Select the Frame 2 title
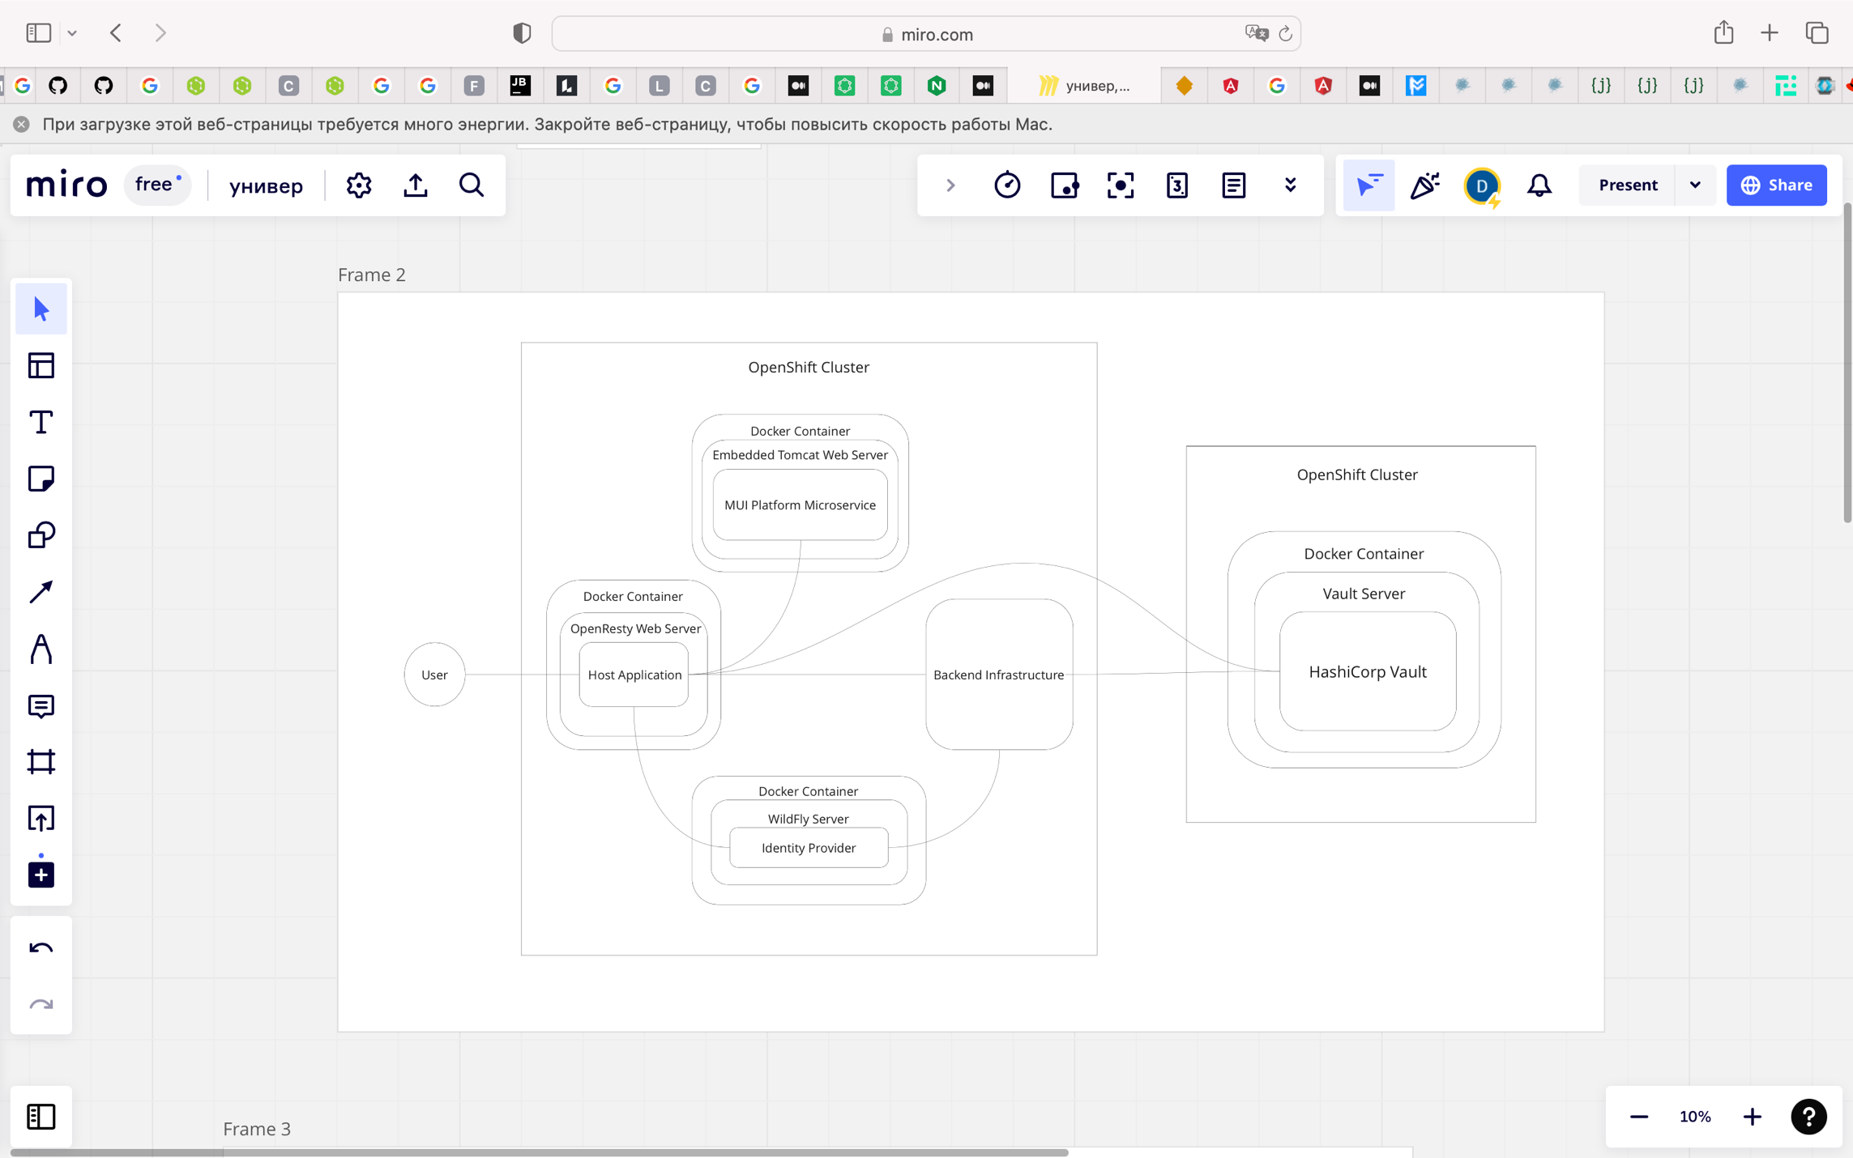 [372, 275]
